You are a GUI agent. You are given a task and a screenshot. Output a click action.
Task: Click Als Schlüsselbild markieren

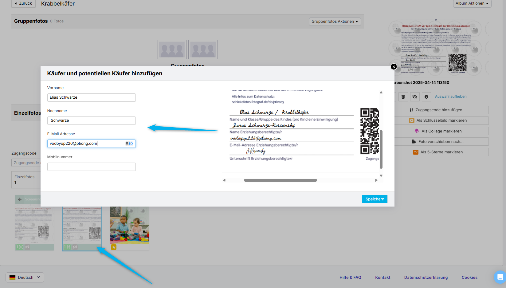click(441, 120)
